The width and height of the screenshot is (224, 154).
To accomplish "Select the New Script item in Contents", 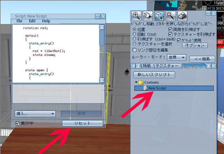I will [174, 88].
